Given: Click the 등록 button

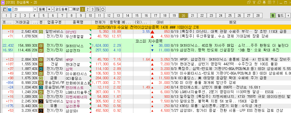Looking at the screenshot, I should point(42,9).
